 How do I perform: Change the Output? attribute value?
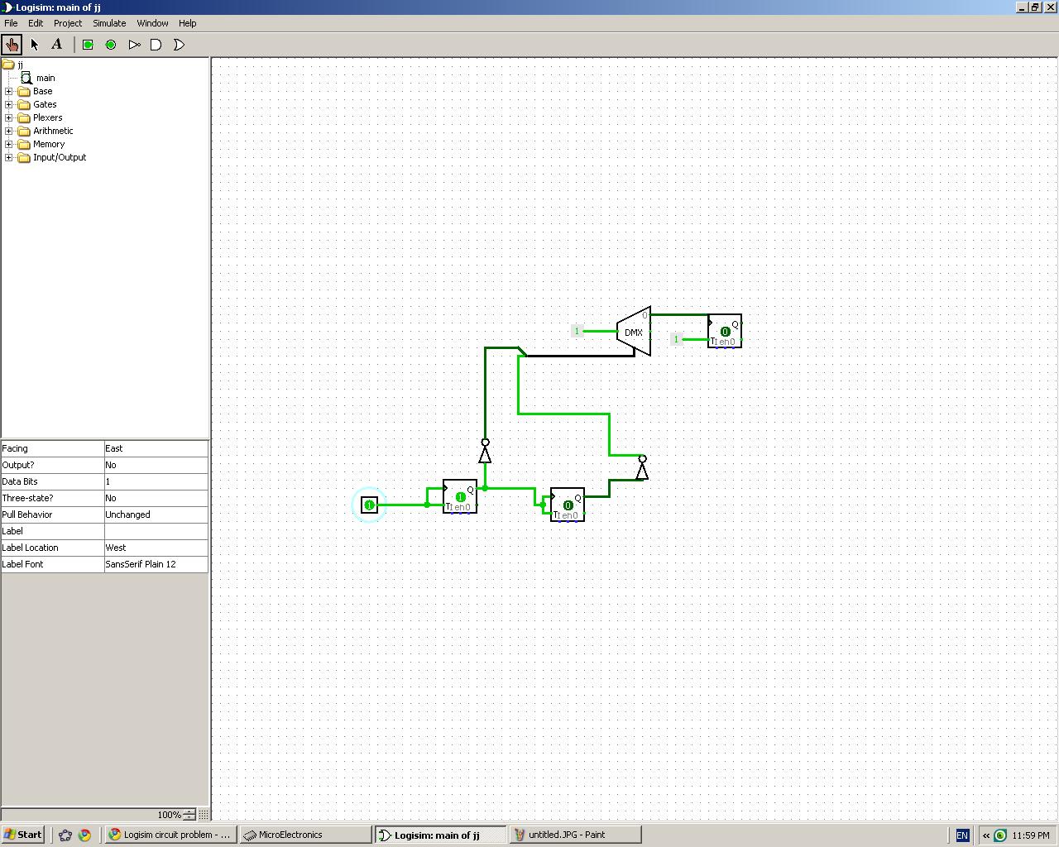[x=156, y=465]
